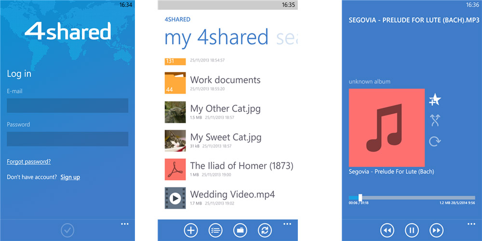Viewport: 482px width, 241px height.
Task: Toggle repeat playback in the player
Action: (435, 141)
